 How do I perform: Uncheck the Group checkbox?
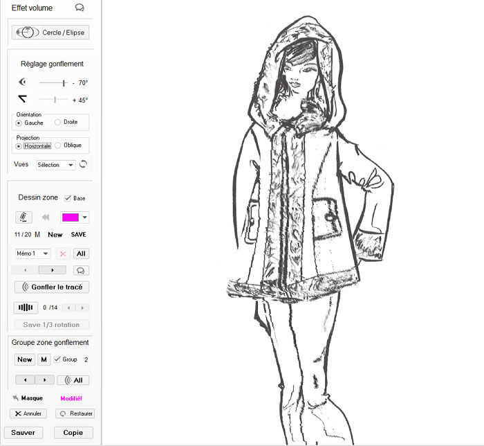point(57,359)
